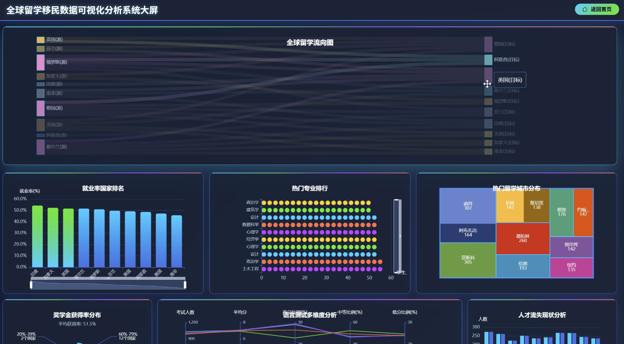This screenshot has height=344, width=624.
Task: Click the 语言测试多维度分析 chart title
Action: pyautogui.click(x=309, y=315)
